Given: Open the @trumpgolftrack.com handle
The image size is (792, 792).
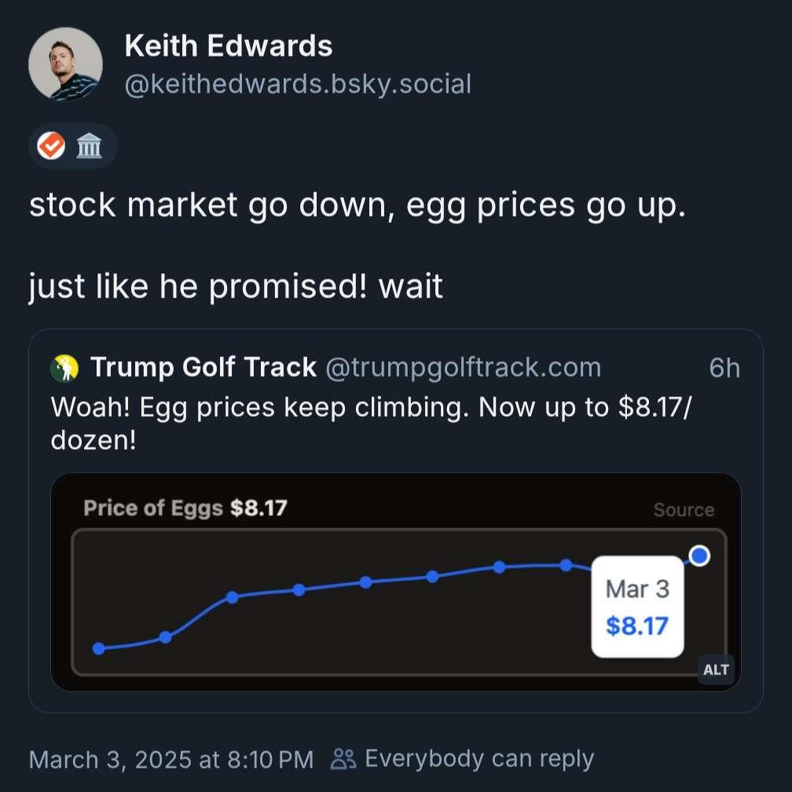Looking at the screenshot, I should 464,367.
